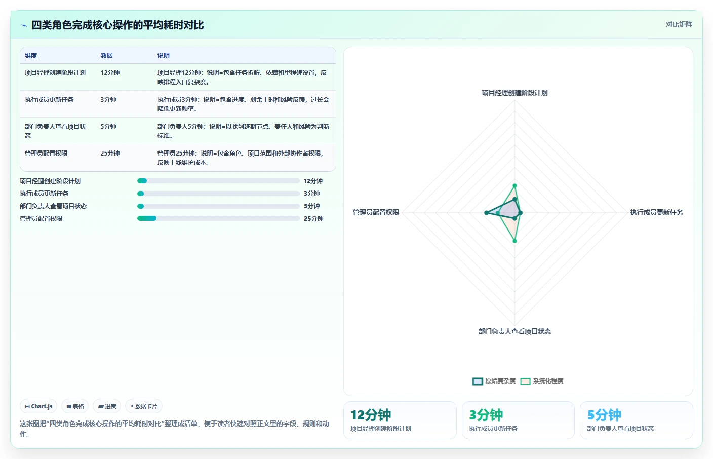Click radar axis label 管理员配置权限

coord(376,212)
